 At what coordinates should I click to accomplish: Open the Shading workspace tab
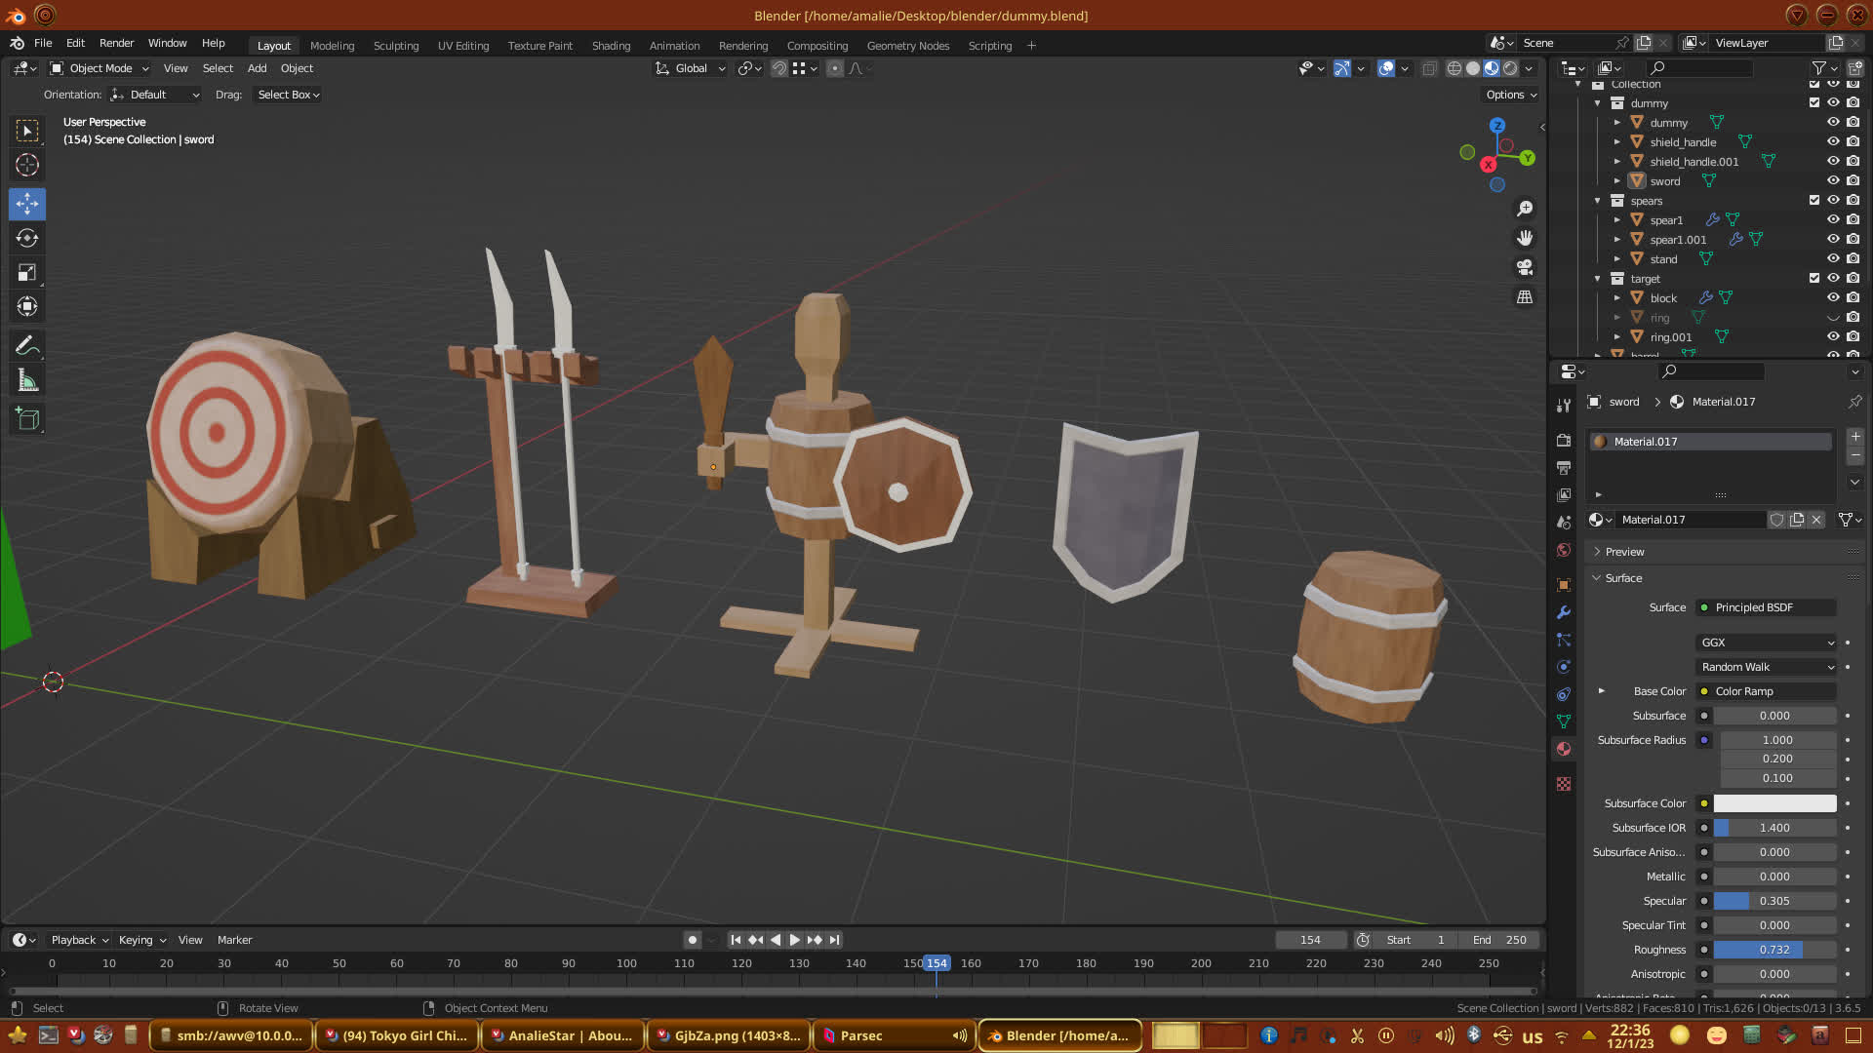611,46
